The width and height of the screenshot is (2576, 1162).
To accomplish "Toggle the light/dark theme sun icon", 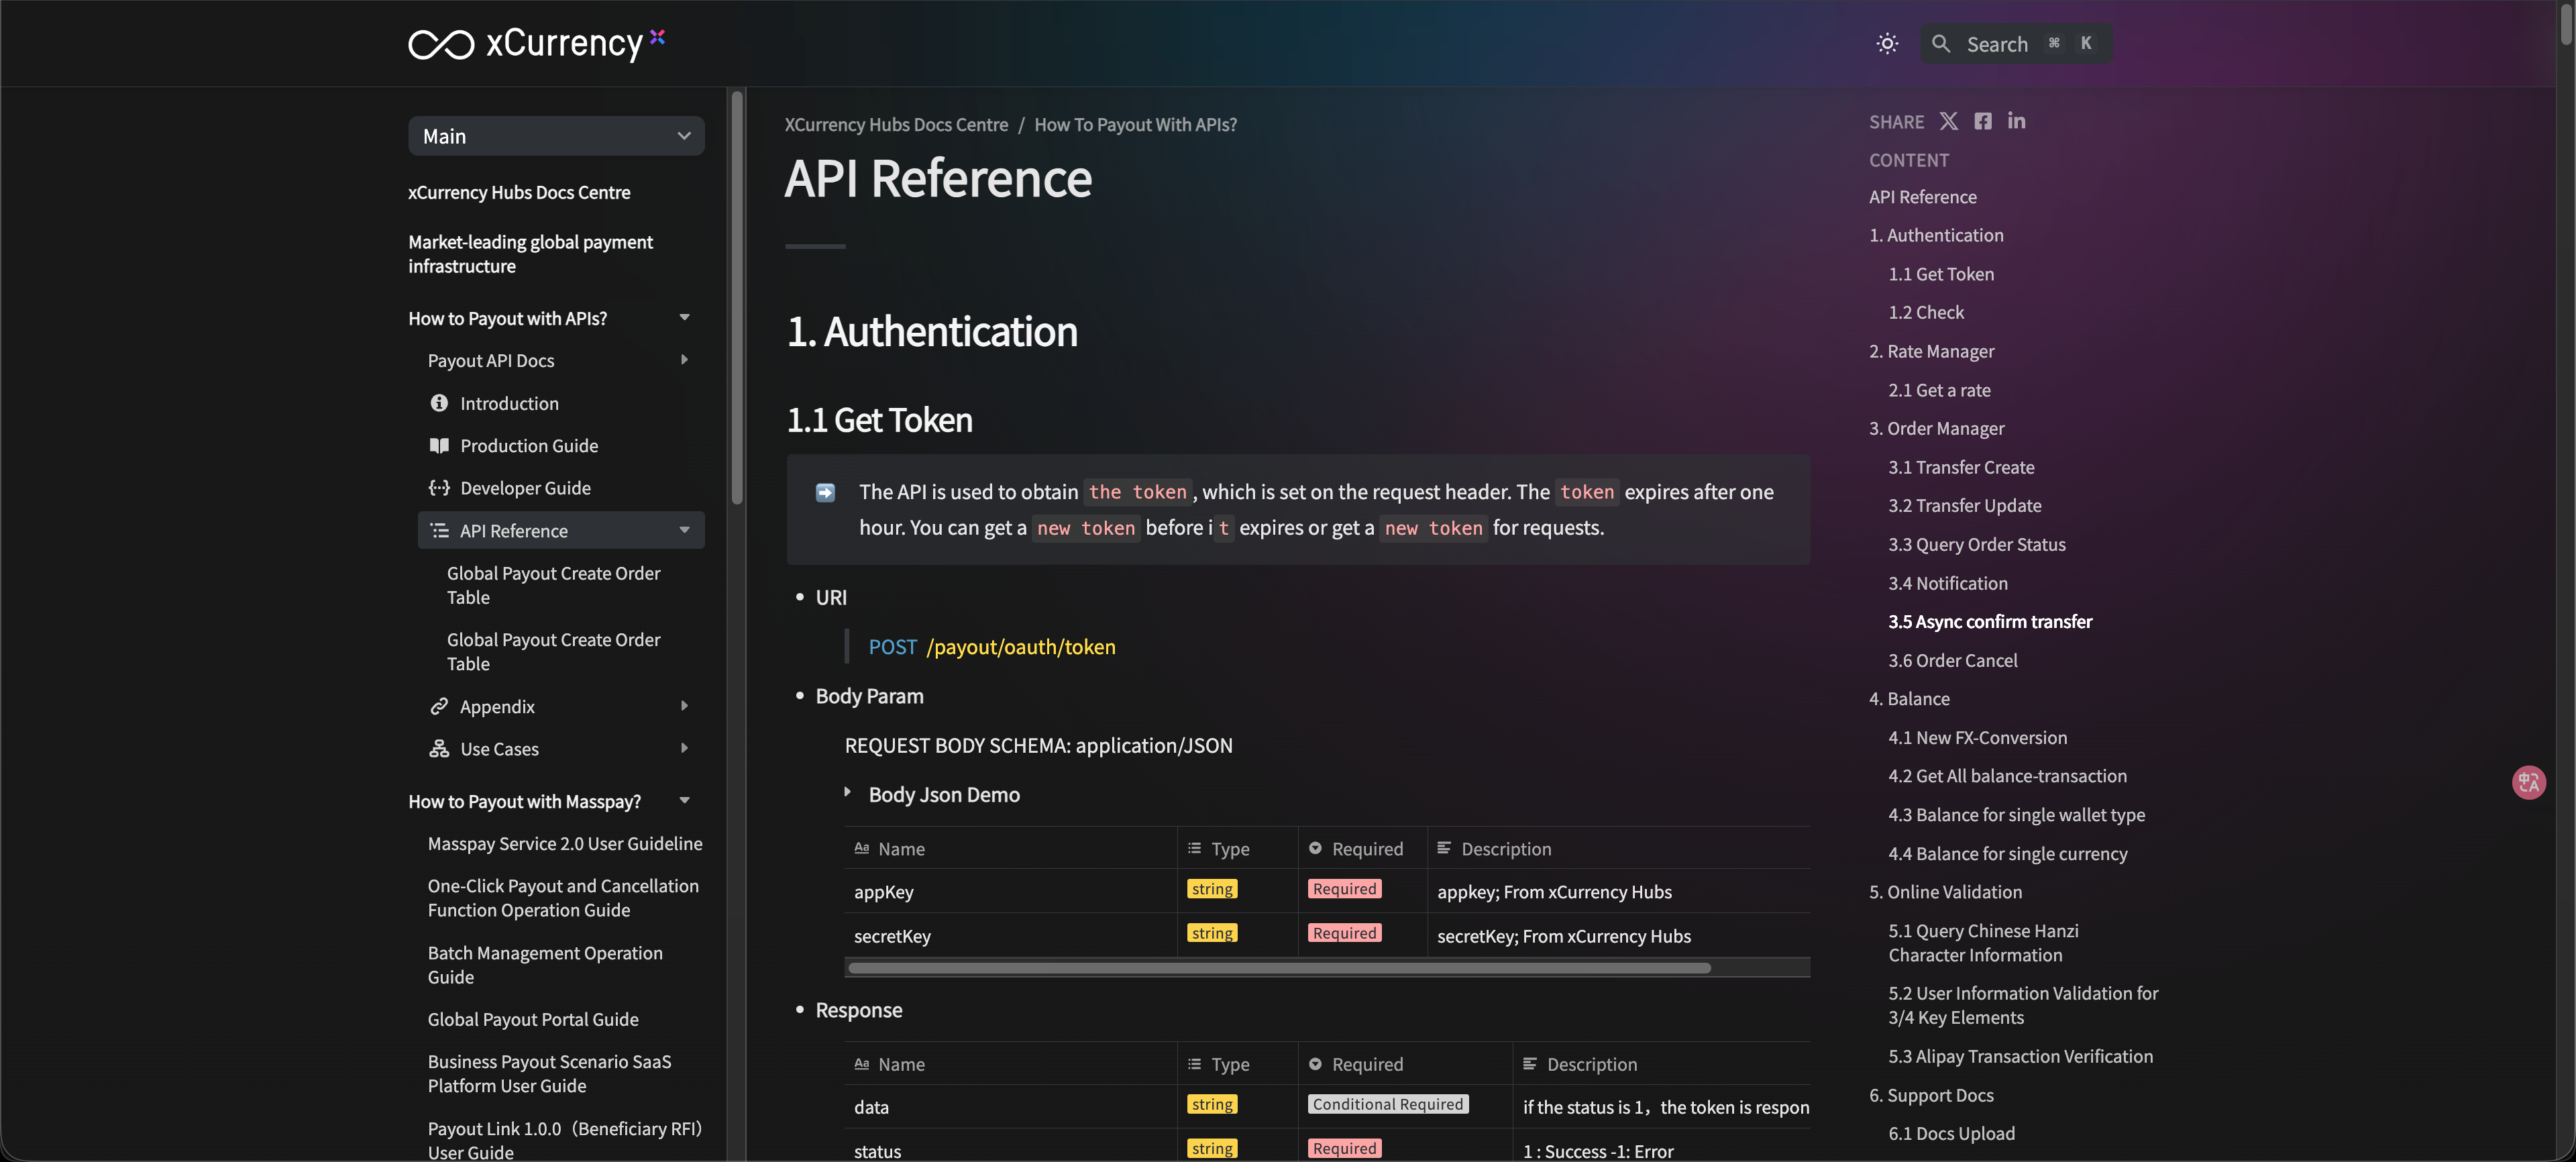I will (1886, 44).
